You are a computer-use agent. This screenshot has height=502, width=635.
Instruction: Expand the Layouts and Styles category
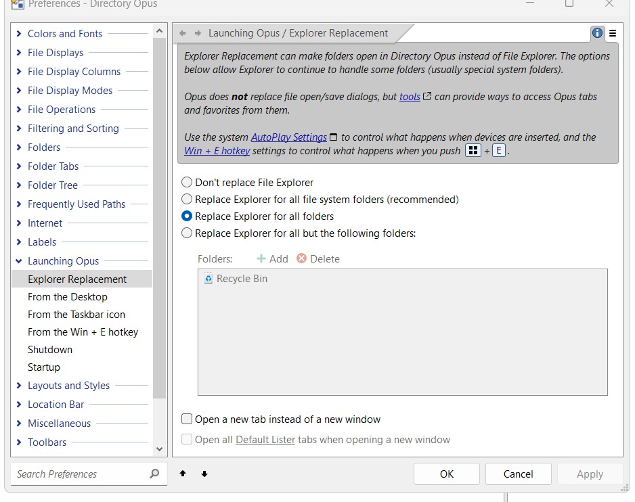click(19, 386)
